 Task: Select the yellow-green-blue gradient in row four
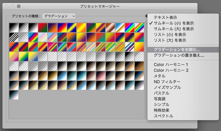pyautogui.click(x=24, y=56)
